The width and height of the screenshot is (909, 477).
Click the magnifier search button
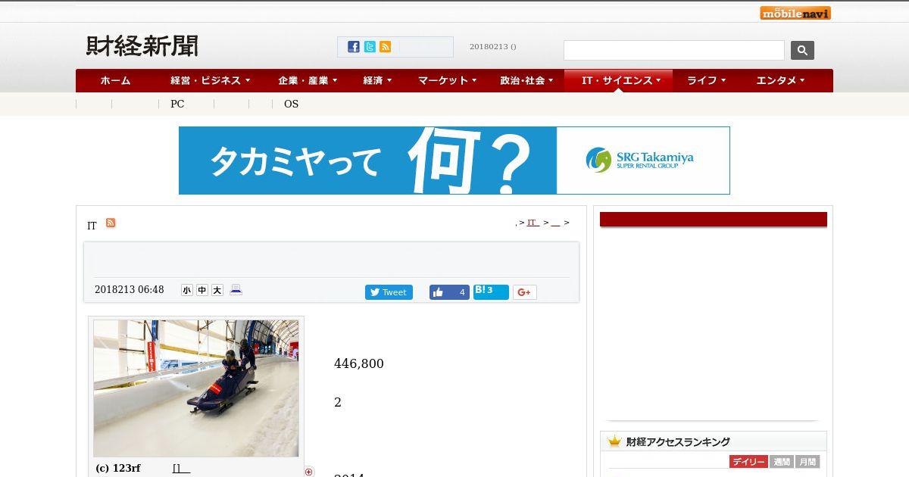(x=802, y=51)
